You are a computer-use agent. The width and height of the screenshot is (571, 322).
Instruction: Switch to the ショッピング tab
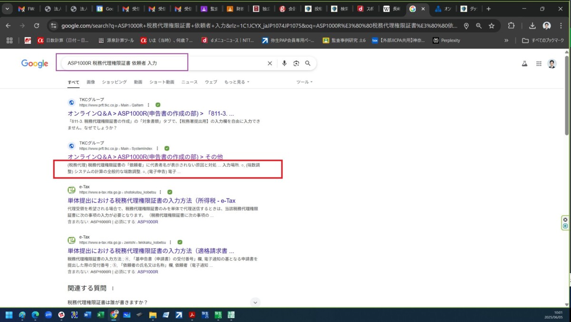tap(114, 82)
